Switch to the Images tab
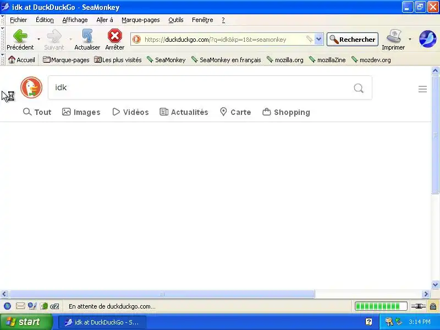 tap(81, 112)
